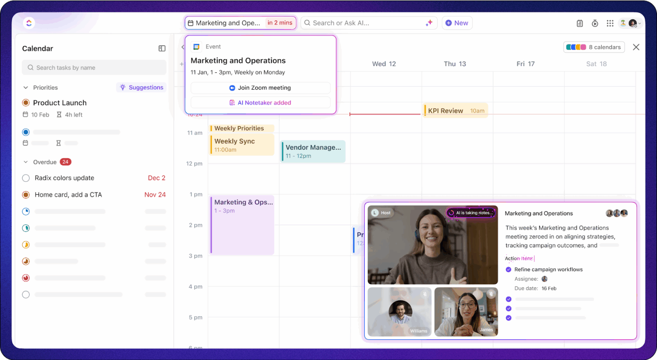
Task: Click the New button in the top bar
Action: tap(457, 23)
